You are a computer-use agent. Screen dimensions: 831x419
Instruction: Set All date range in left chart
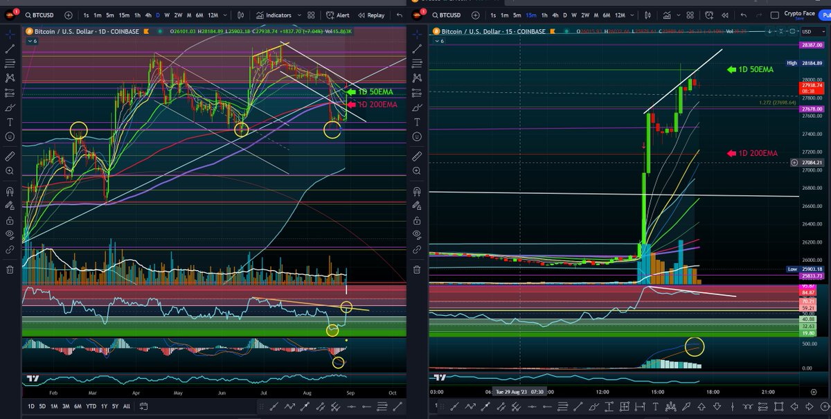tap(126, 406)
